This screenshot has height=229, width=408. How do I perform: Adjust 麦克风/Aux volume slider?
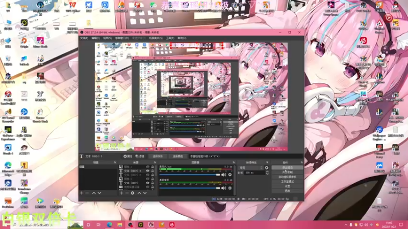(190, 175)
